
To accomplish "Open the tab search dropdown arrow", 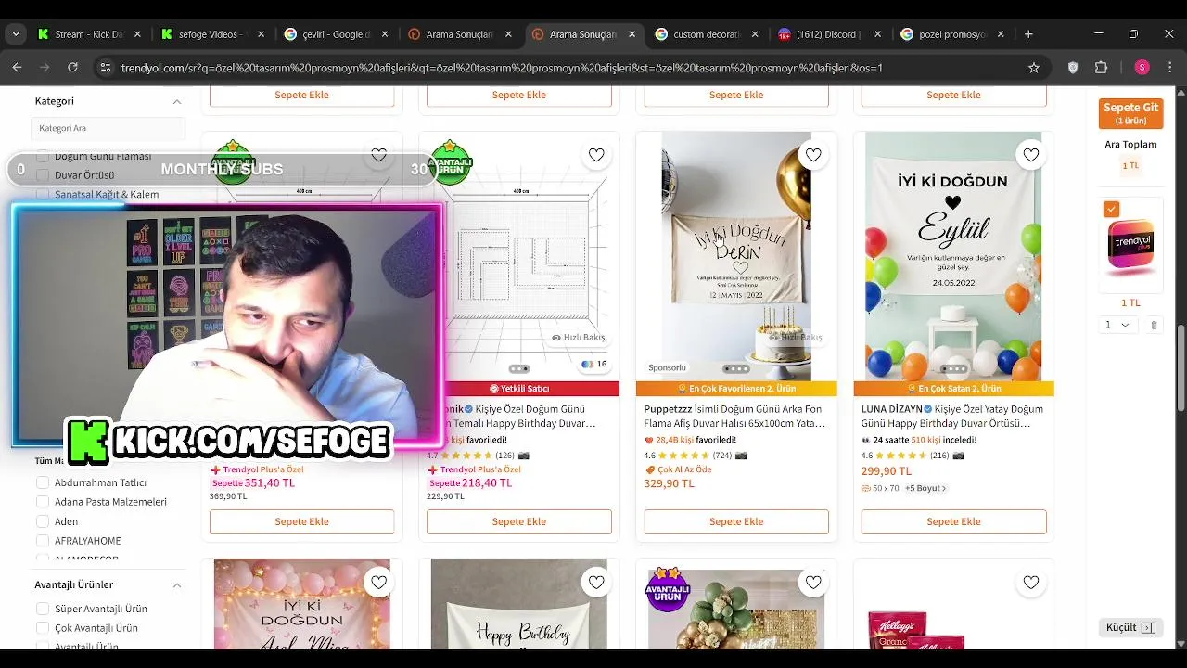I will 16,34.
